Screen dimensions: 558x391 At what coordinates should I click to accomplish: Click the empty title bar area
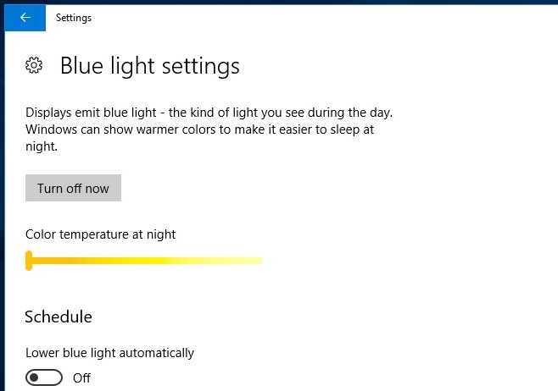point(321,18)
